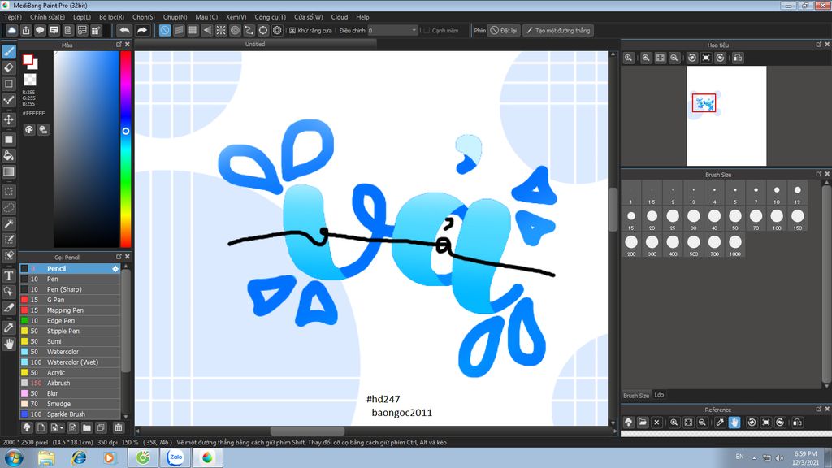Pop out the Brush Size panel
Viewport: 832px width, 468px height.
point(819,174)
